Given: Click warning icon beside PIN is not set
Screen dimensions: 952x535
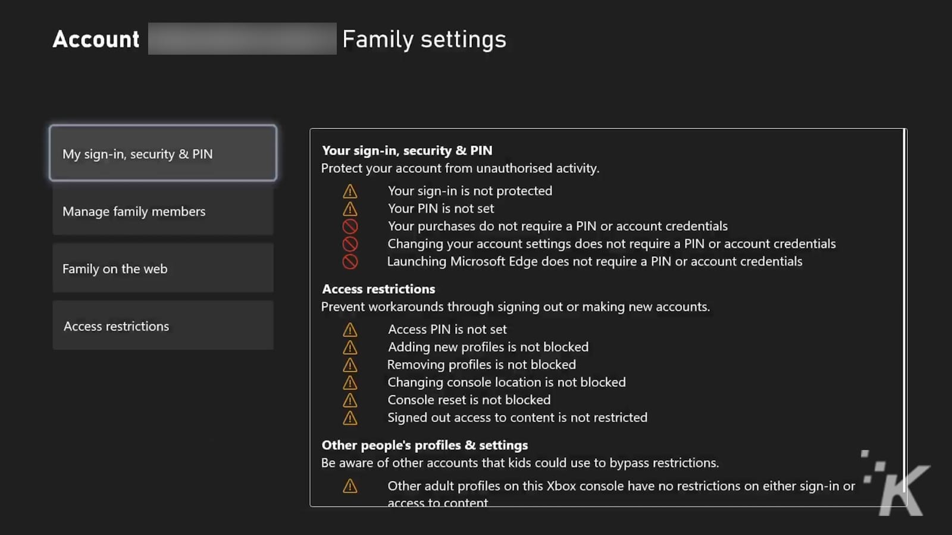Looking at the screenshot, I should pyautogui.click(x=350, y=209).
